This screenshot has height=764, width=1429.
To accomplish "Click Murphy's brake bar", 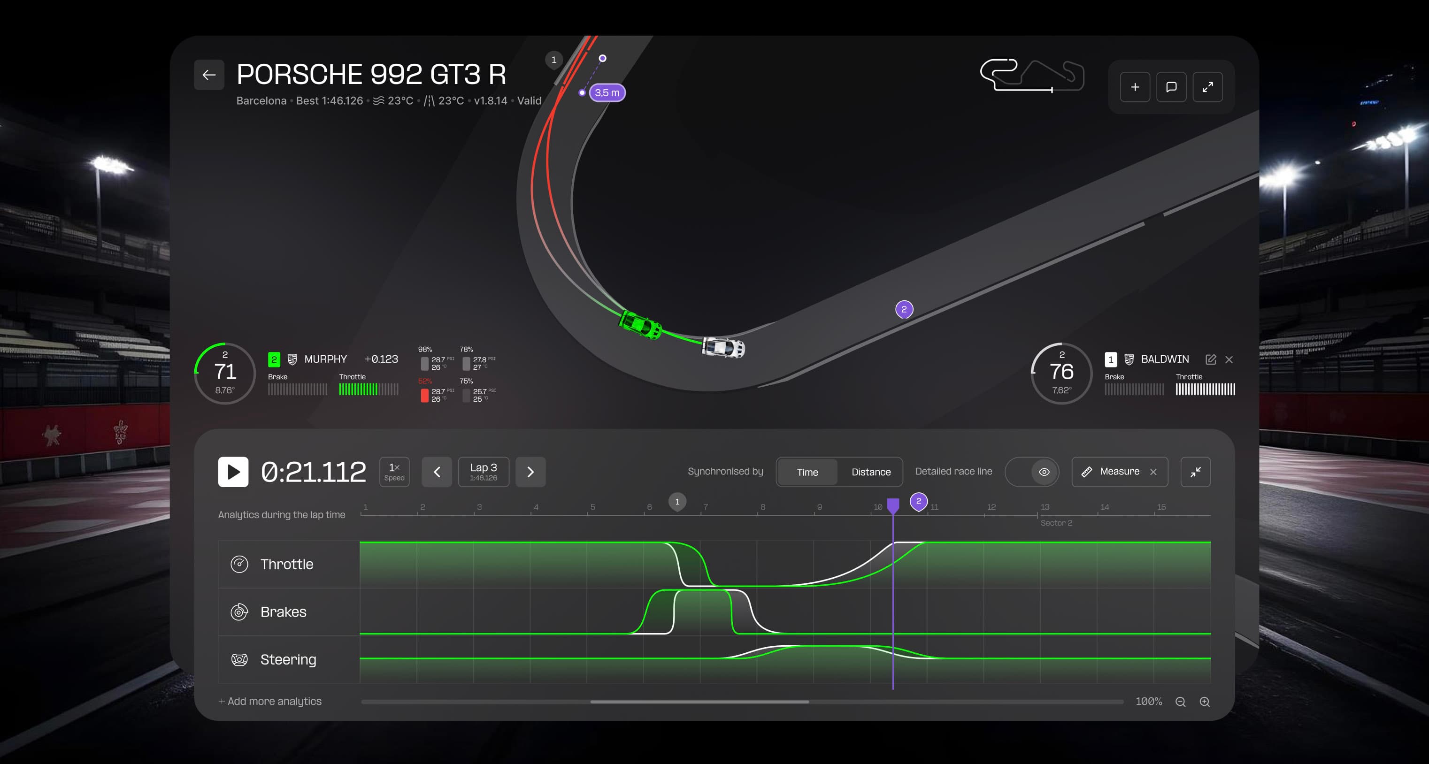I will 298,389.
